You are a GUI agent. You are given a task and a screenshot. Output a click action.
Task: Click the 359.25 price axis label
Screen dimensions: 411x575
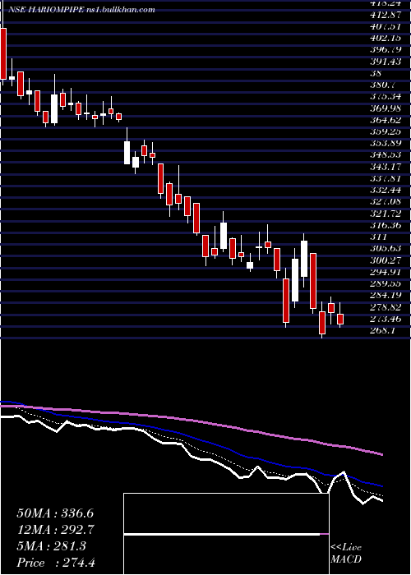[387, 131]
